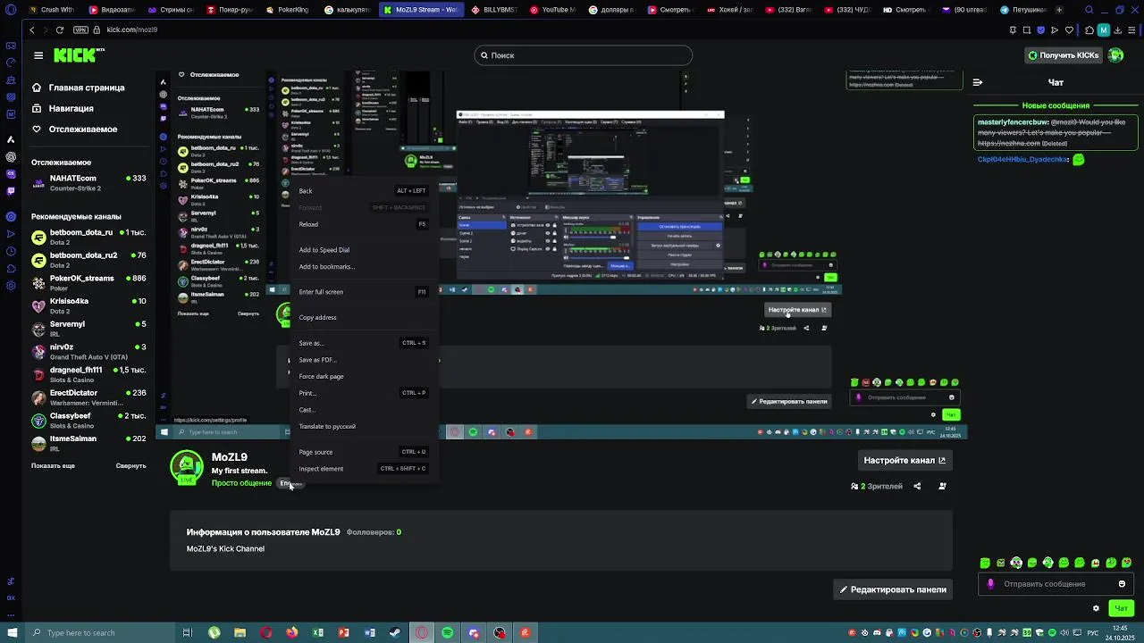The width and height of the screenshot is (1144, 643).
Task: Click the green Чат send button
Action: tap(1121, 608)
